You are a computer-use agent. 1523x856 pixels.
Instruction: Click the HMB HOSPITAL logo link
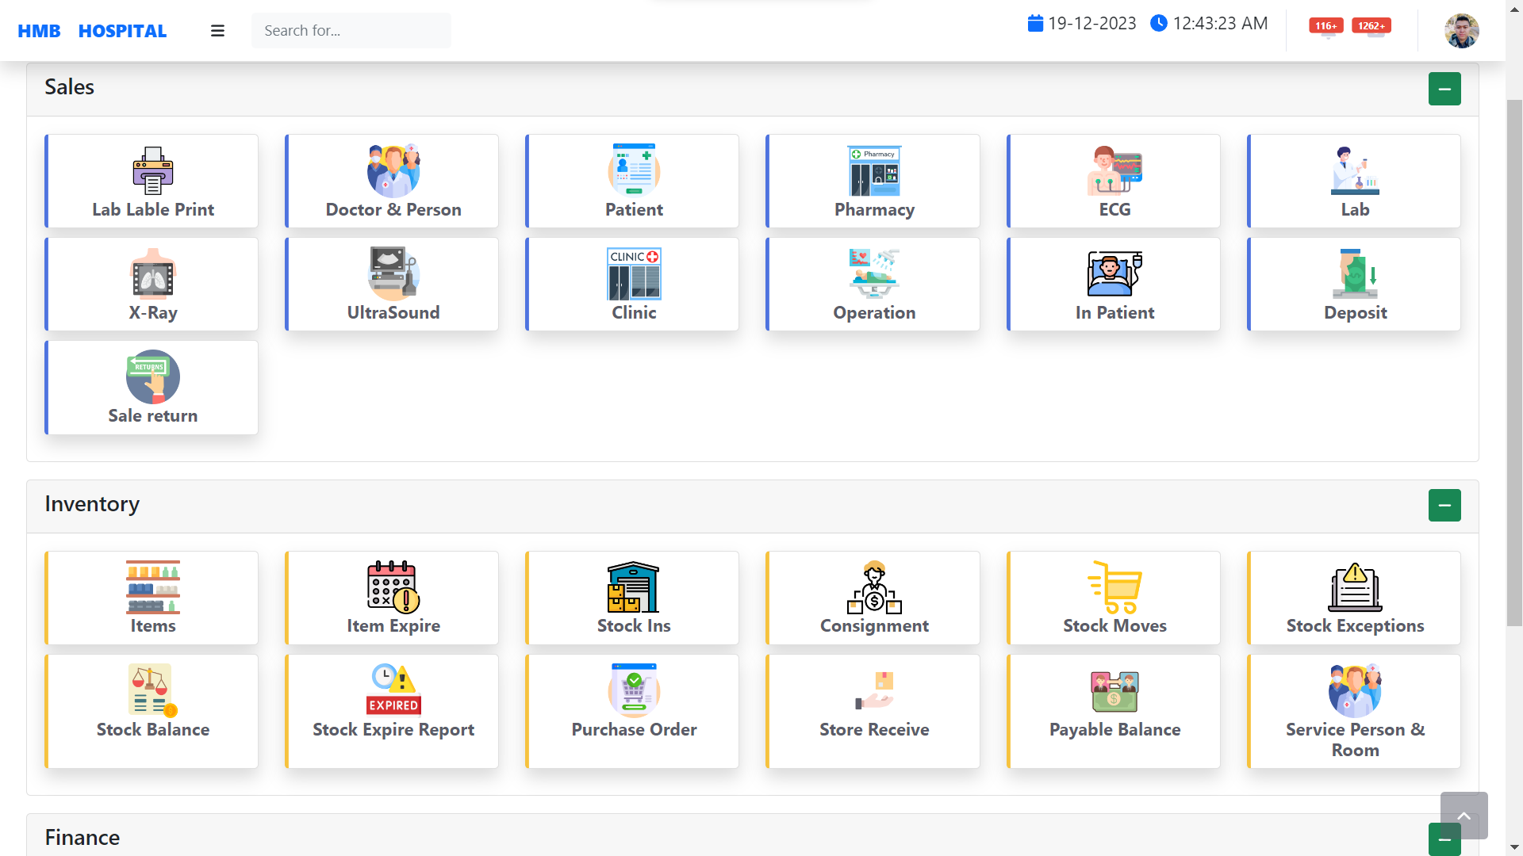click(92, 31)
